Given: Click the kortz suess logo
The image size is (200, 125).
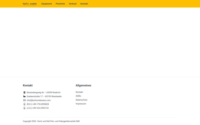Looking at the screenshot, I should [x=30, y=4].
